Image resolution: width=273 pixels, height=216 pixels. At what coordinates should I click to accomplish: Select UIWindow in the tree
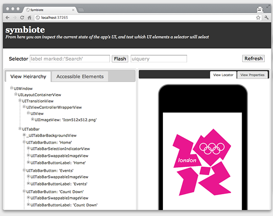[23, 88]
